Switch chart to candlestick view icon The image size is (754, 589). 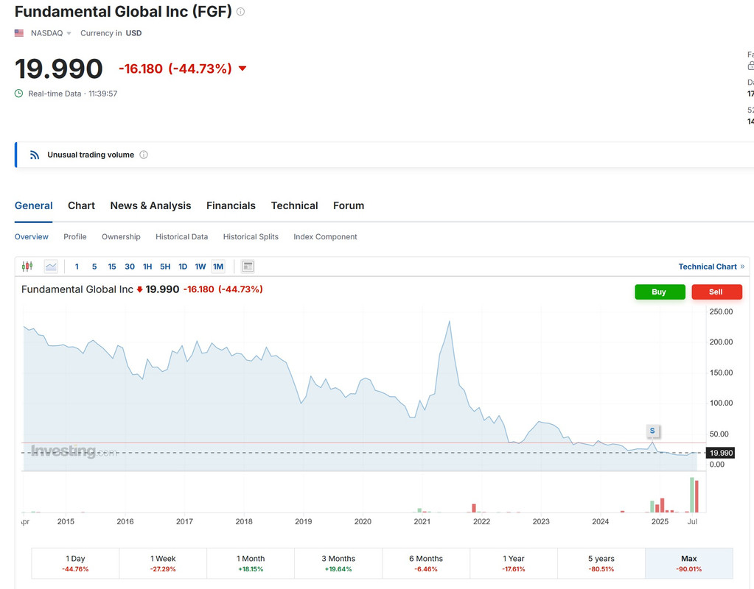point(27,267)
